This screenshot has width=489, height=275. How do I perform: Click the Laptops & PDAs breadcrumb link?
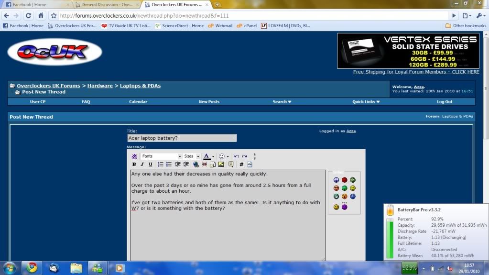[140, 86]
